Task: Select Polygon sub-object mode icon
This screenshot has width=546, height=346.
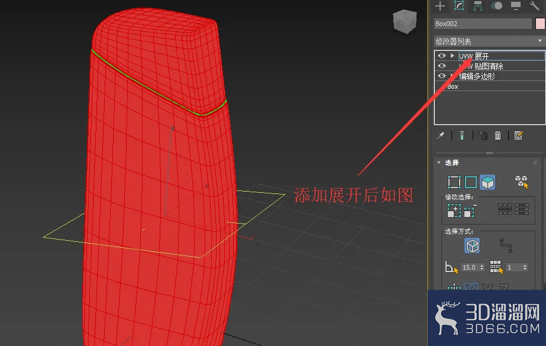Action: [487, 182]
